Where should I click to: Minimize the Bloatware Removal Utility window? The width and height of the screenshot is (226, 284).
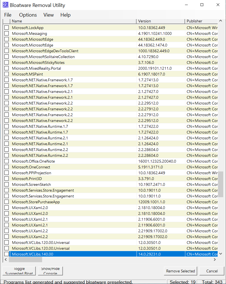point(186,5)
